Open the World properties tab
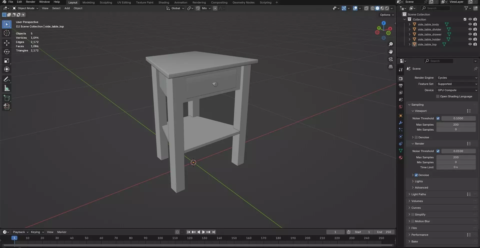 (x=401, y=107)
